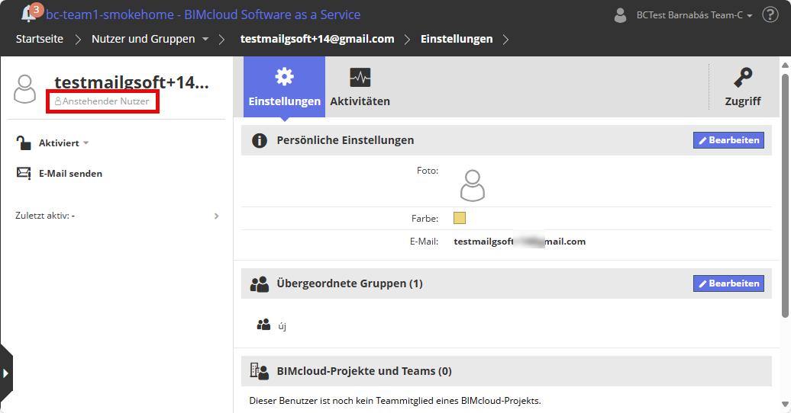Click the Übergeordnete Gruppen people icon
791x413 pixels.
(260, 283)
